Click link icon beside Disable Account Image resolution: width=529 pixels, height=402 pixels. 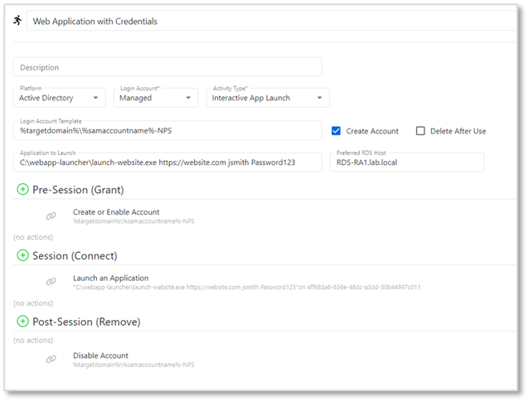click(51, 359)
